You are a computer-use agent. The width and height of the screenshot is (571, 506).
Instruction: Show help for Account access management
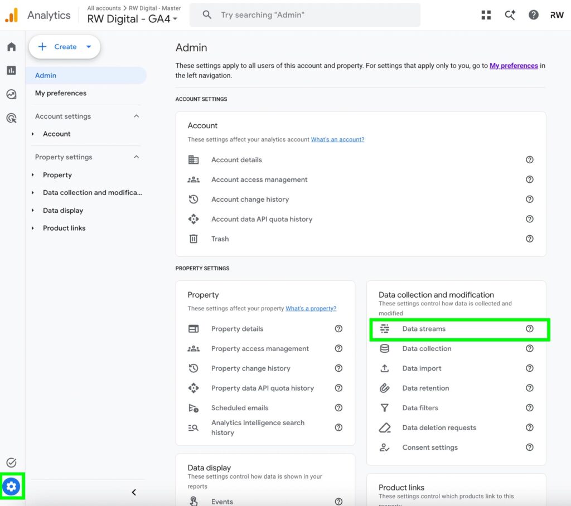(530, 179)
